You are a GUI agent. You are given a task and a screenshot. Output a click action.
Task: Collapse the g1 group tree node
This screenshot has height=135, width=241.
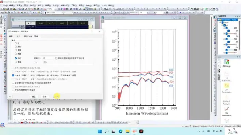pyautogui.click(x=222, y=25)
